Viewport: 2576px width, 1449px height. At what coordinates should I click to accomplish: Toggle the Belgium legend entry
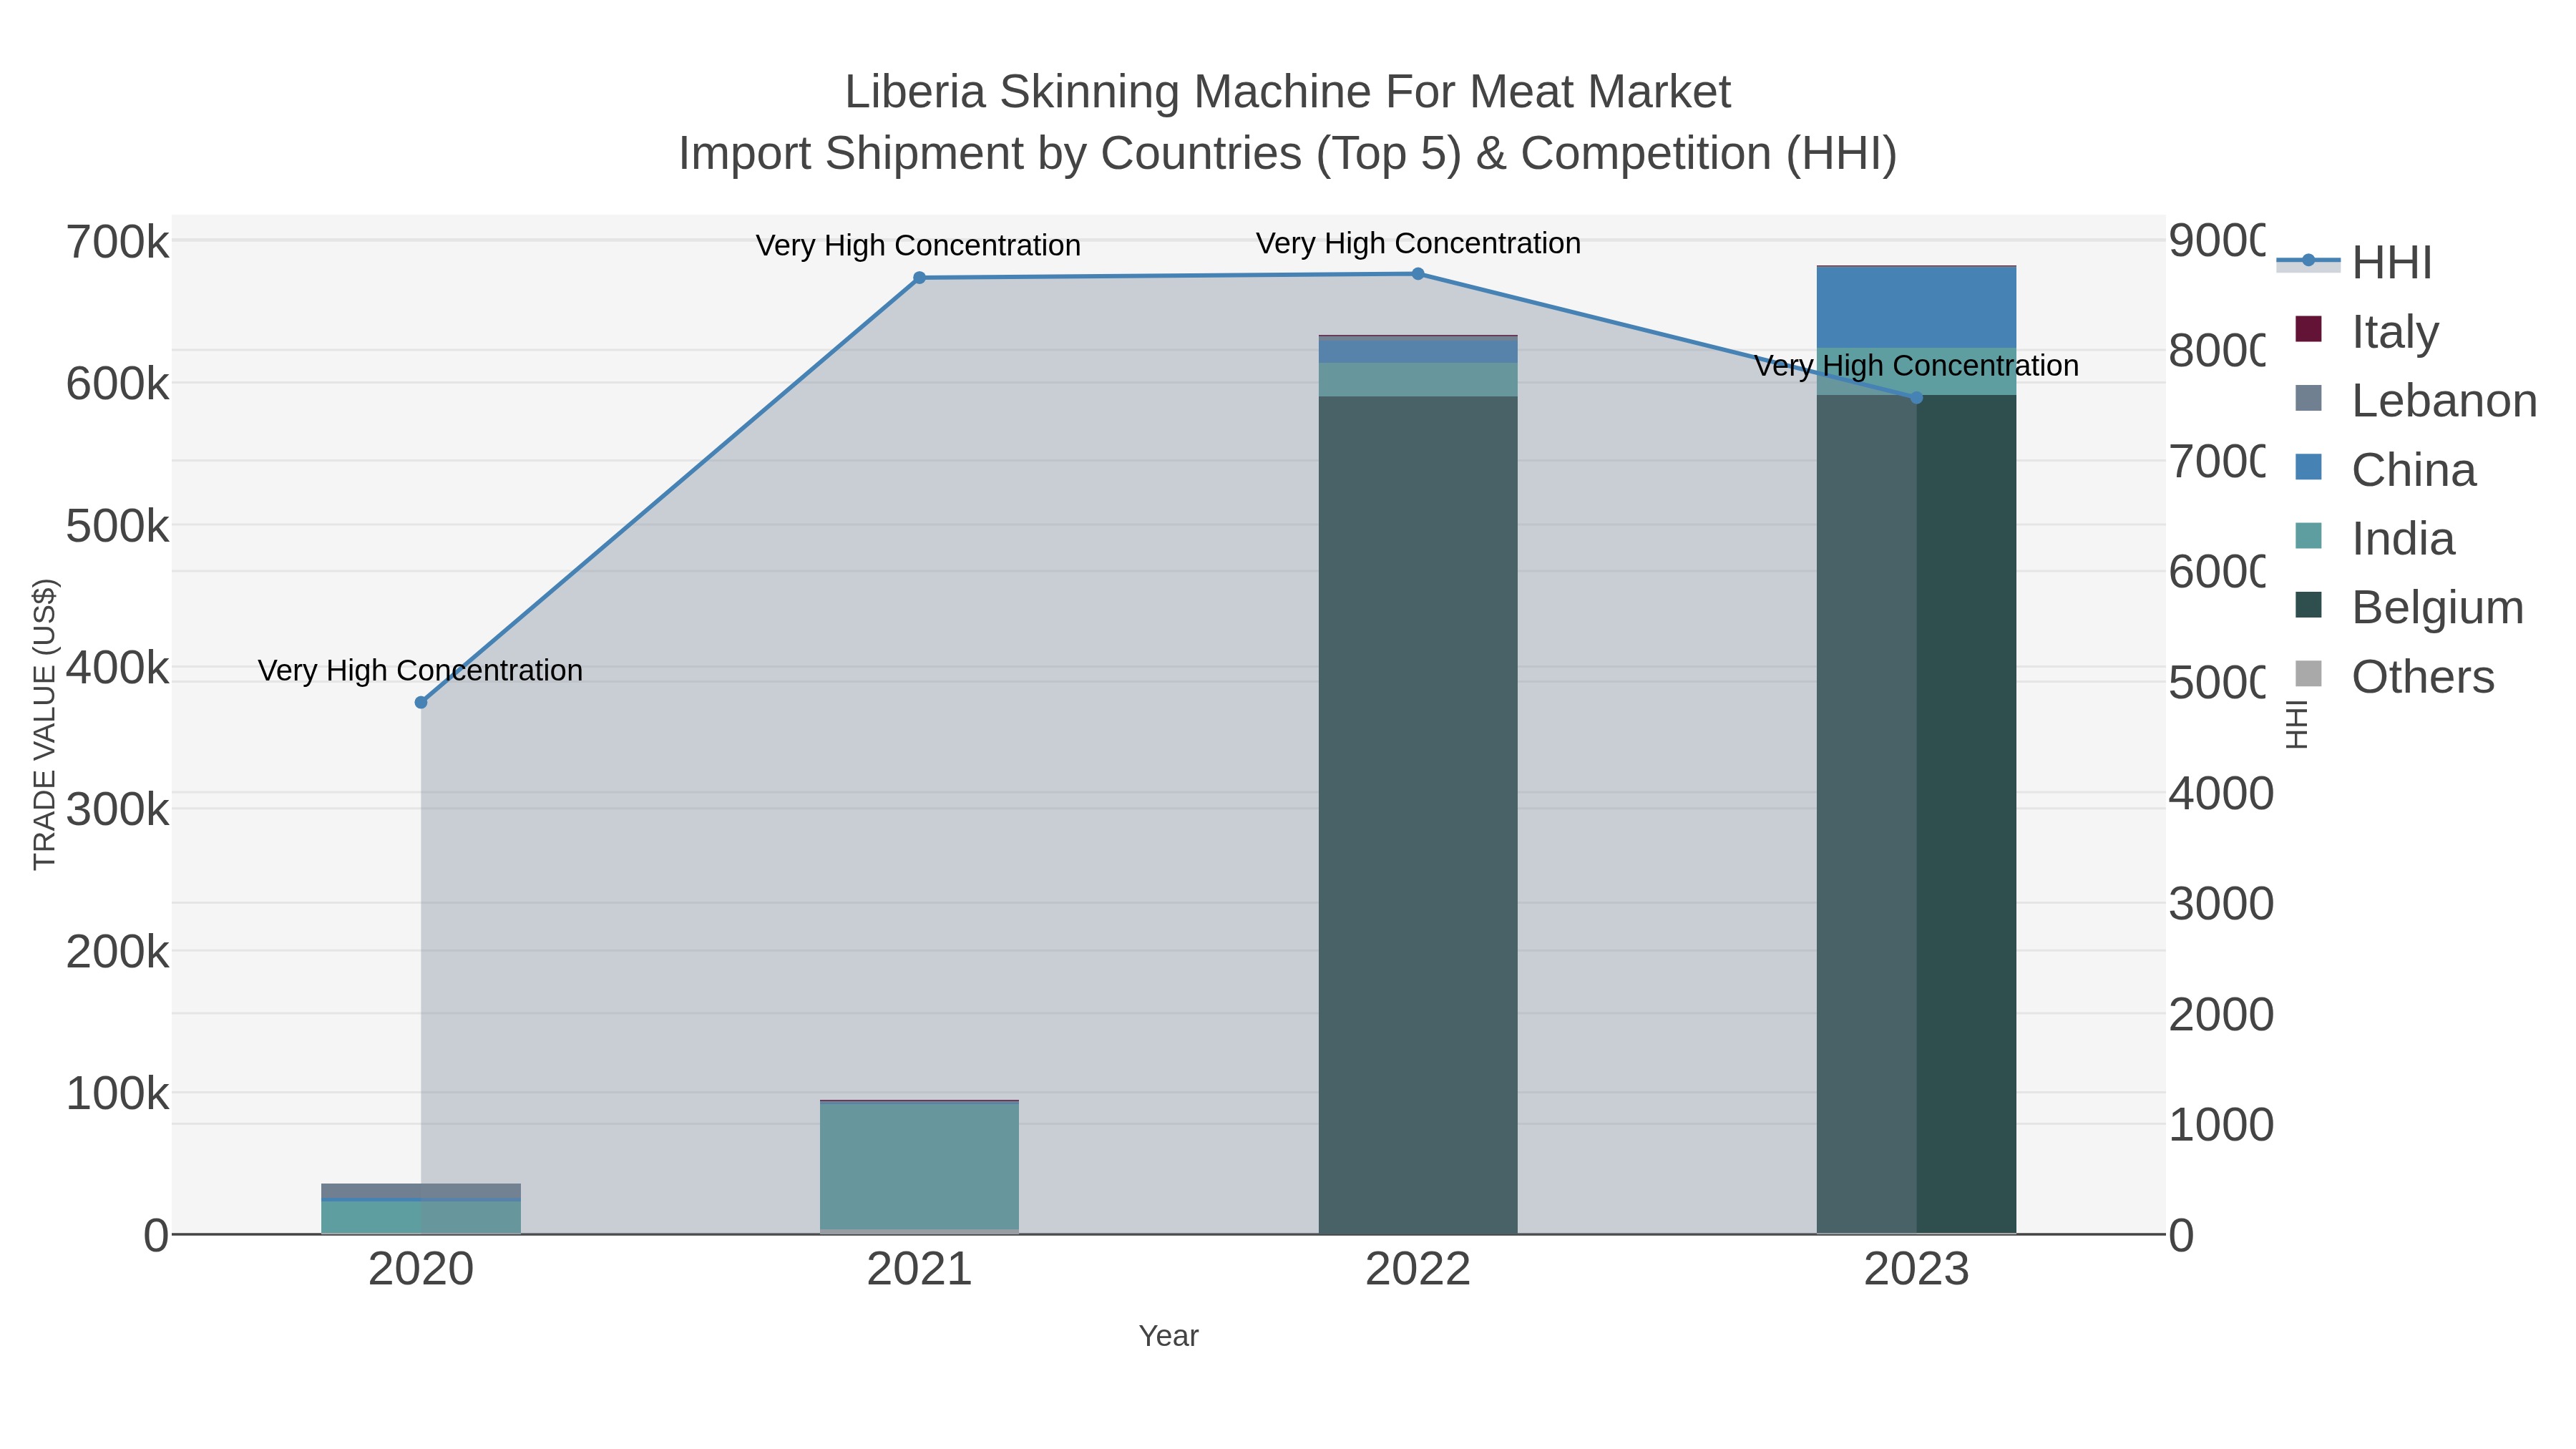pos(2409,607)
